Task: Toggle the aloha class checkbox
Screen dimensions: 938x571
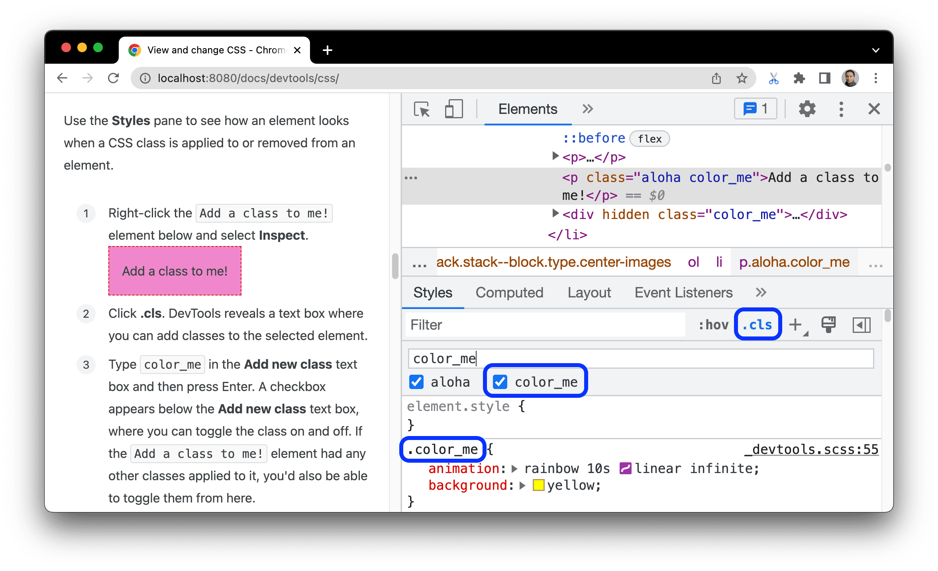Action: [x=417, y=382]
